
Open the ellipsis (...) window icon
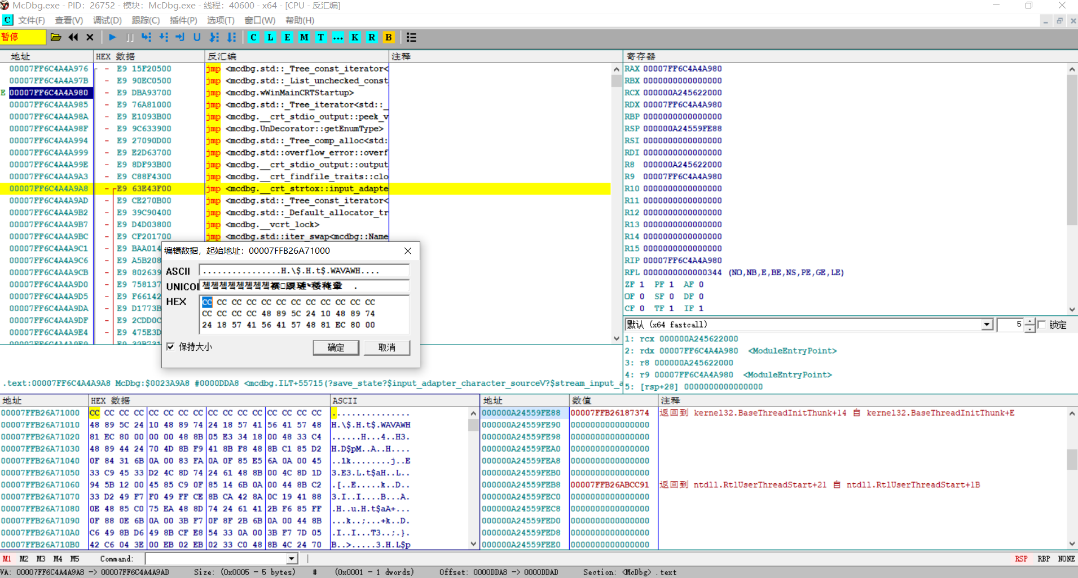pyautogui.click(x=338, y=37)
